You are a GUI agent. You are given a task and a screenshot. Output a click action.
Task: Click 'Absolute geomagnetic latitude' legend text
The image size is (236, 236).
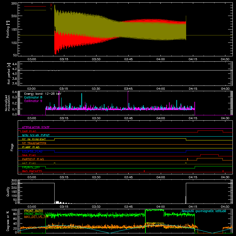tap(204, 211)
